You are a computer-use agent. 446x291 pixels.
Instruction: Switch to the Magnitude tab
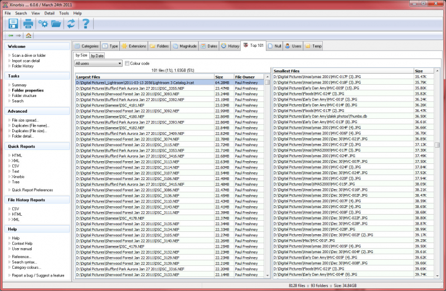pyautogui.click(x=185, y=46)
